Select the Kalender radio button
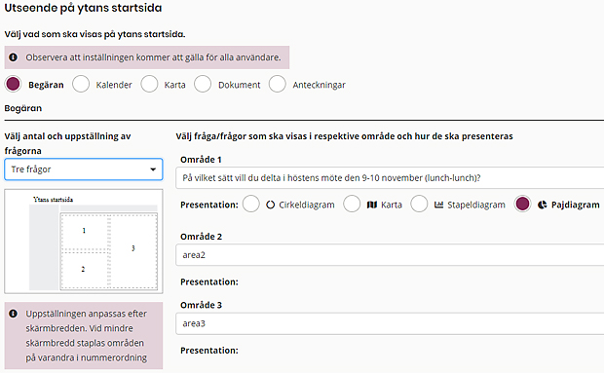Image resolution: width=604 pixels, height=374 pixels. (x=81, y=84)
